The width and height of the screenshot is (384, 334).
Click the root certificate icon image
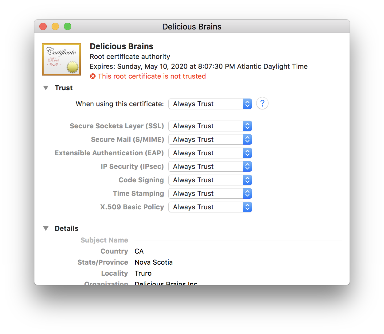click(61, 59)
